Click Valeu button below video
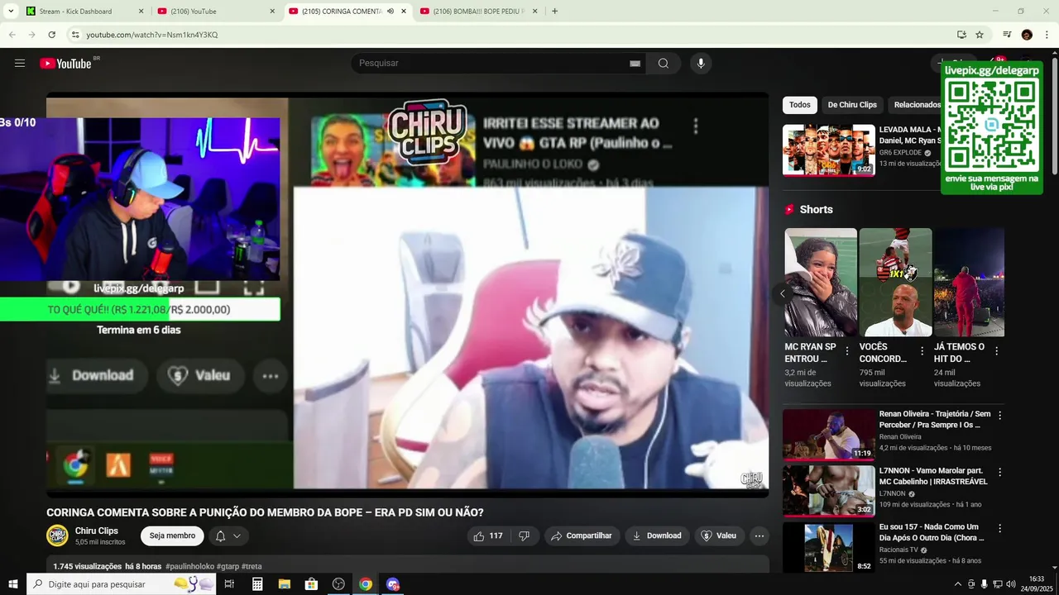The height and width of the screenshot is (595, 1059). [719, 535]
